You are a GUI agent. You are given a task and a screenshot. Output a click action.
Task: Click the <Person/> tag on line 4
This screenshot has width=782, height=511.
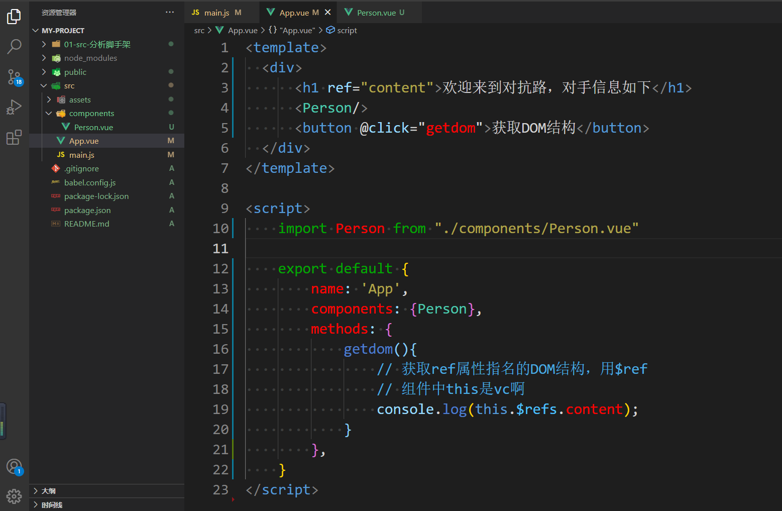(331, 108)
